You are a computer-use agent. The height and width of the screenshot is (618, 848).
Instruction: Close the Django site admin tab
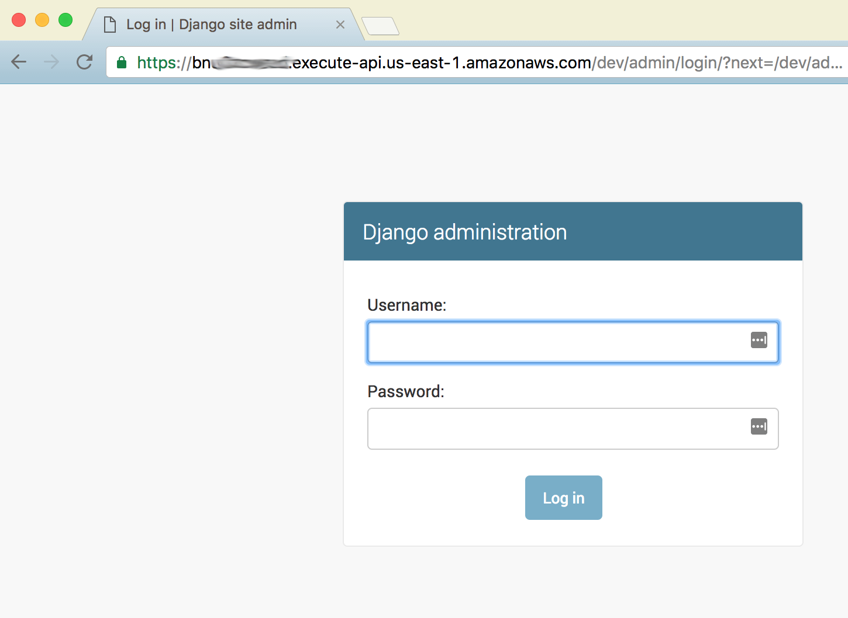click(x=340, y=25)
